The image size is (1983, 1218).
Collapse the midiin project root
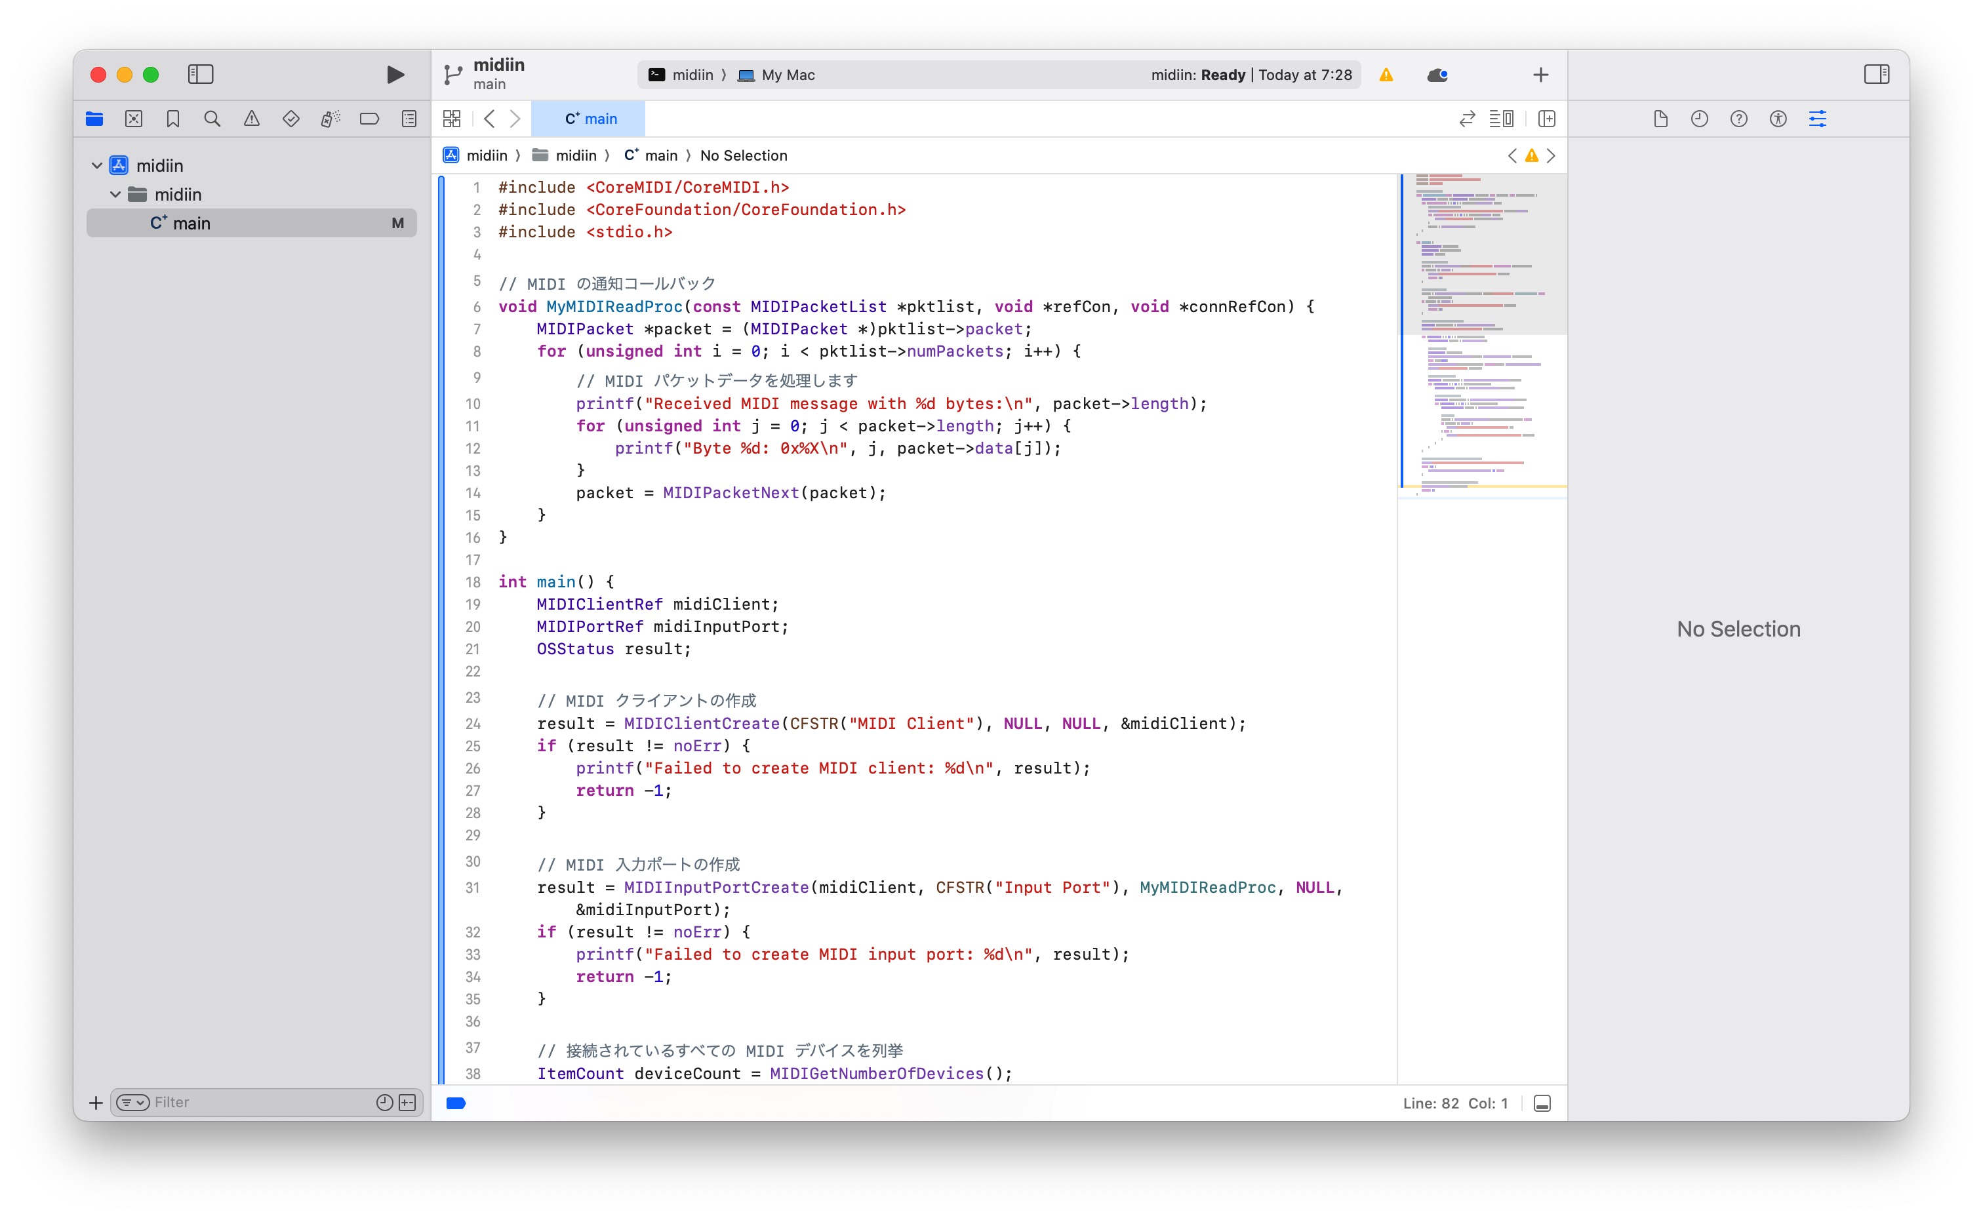click(x=96, y=165)
